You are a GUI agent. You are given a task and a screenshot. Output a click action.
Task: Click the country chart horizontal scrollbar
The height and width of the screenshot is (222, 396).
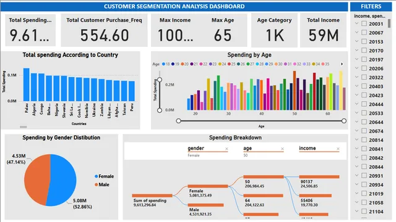[x=24, y=127]
